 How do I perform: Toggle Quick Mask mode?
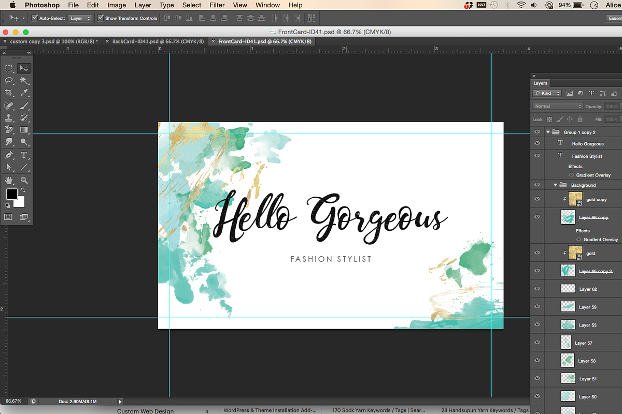(9, 217)
